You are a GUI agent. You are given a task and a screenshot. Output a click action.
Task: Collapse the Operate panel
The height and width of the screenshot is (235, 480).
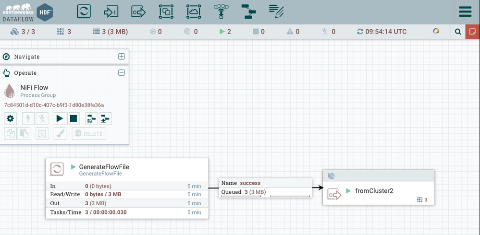[122, 73]
